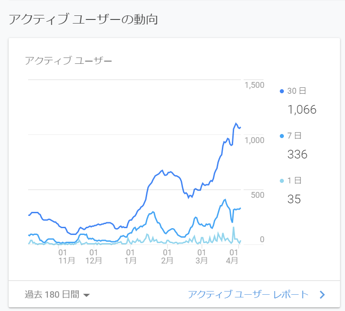Click the 1日 legend color dot
The image size is (345, 311).
tap(282, 181)
